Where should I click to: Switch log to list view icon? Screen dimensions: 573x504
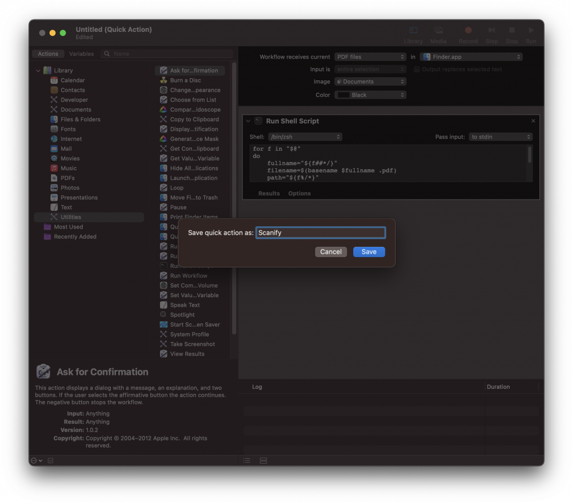click(247, 460)
